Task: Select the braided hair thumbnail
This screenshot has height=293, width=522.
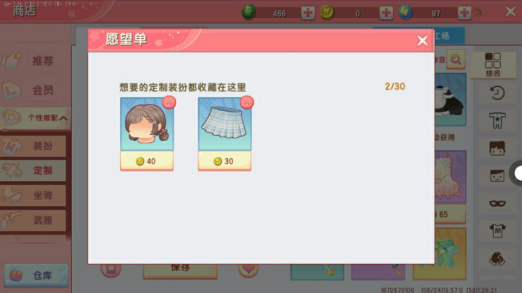Action: (147, 124)
